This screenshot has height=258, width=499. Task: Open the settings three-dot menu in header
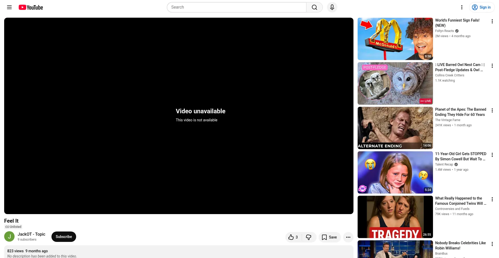pos(462,7)
